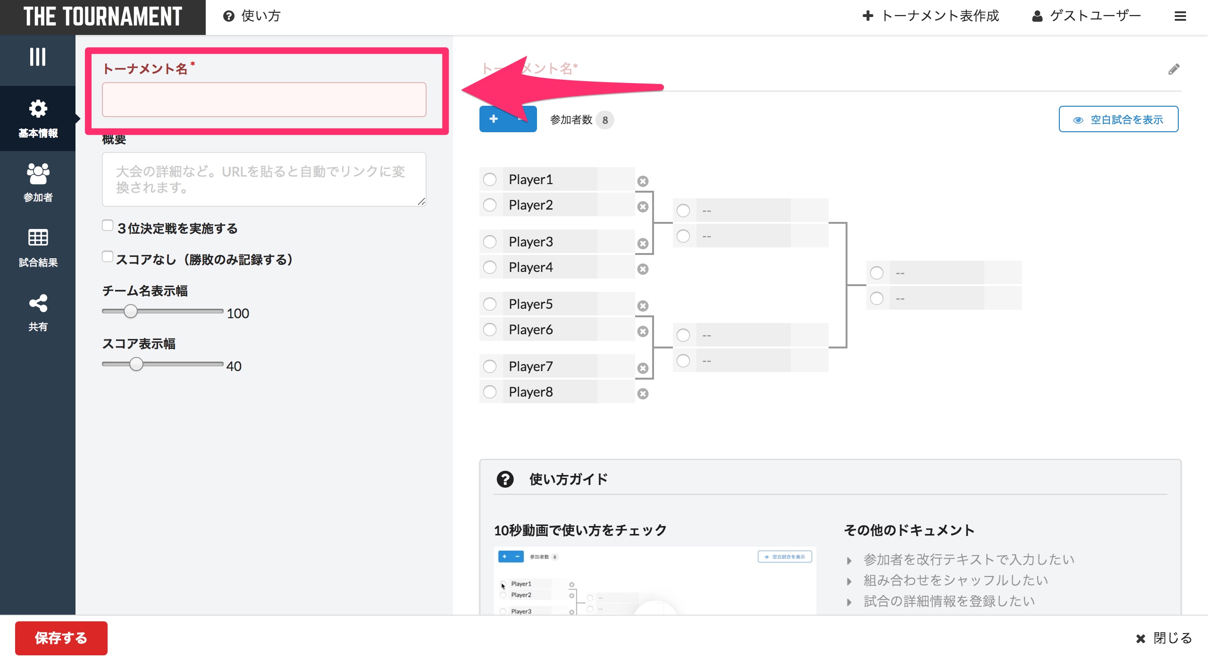Enable the 3位決定戦を実施する checkbox

point(108,226)
